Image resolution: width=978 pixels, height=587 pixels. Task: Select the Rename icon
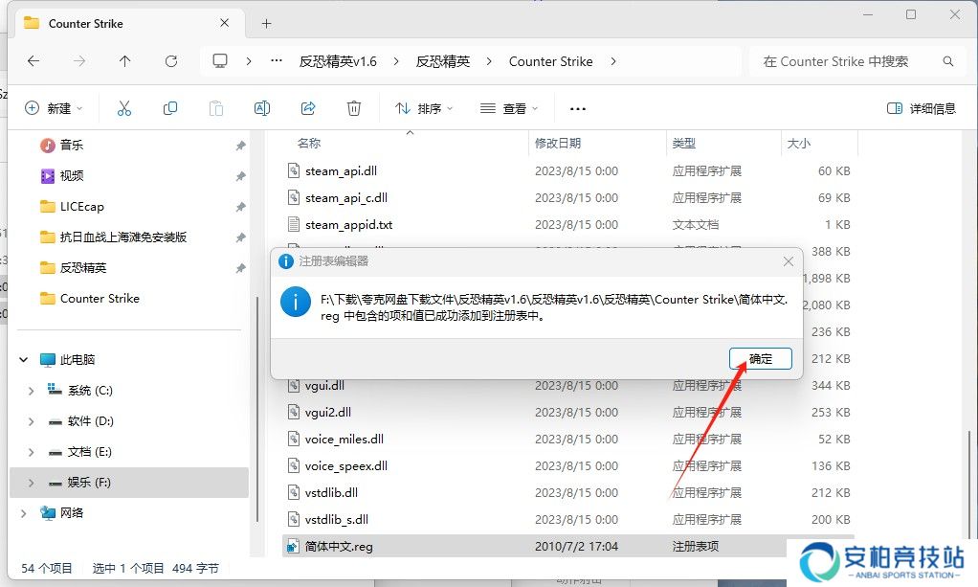261,107
